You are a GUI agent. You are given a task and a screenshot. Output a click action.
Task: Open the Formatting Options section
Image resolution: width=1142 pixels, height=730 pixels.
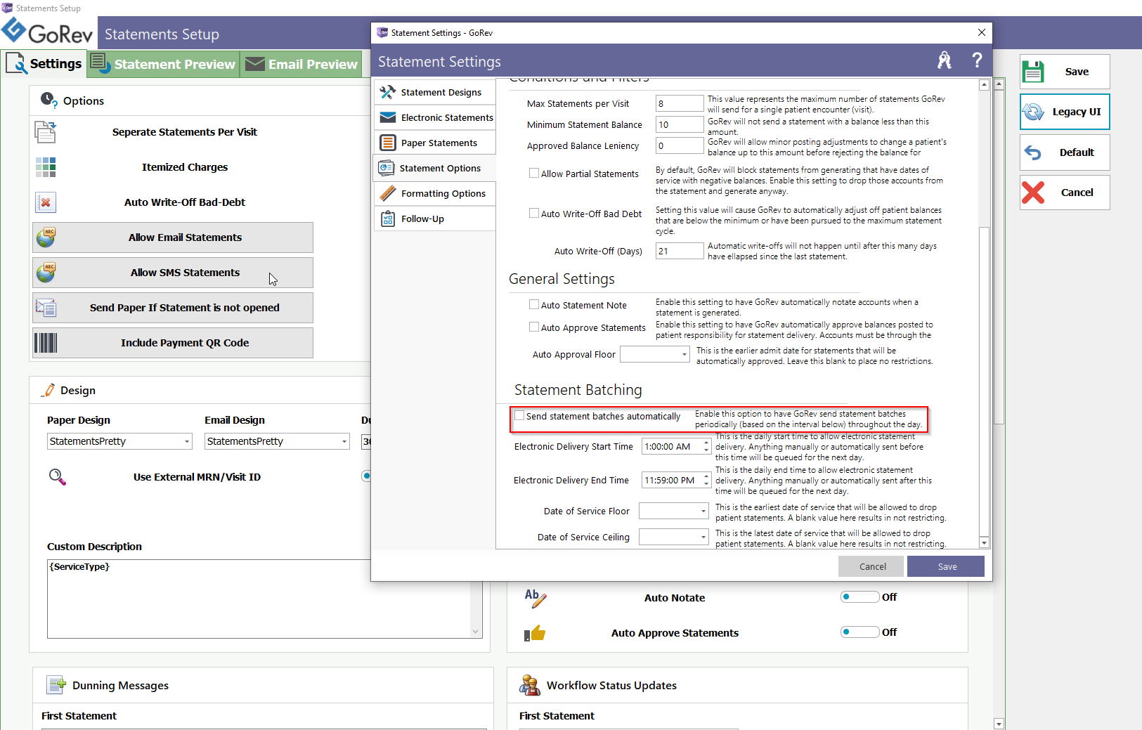pyautogui.click(x=436, y=193)
